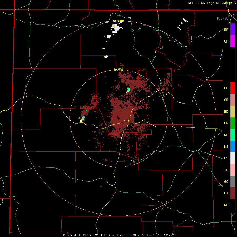
Task: Click the HR legend label
Action: coord(226,123)
